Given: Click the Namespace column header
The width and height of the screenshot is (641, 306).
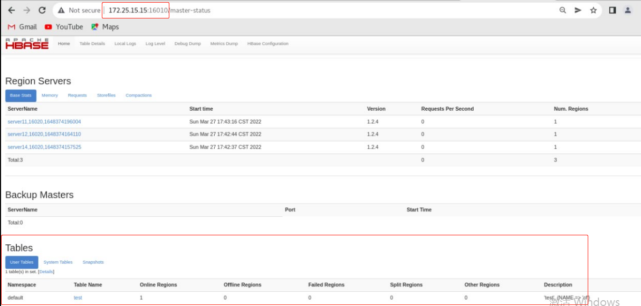Looking at the screenshot, I should click(x=21, y=285).
